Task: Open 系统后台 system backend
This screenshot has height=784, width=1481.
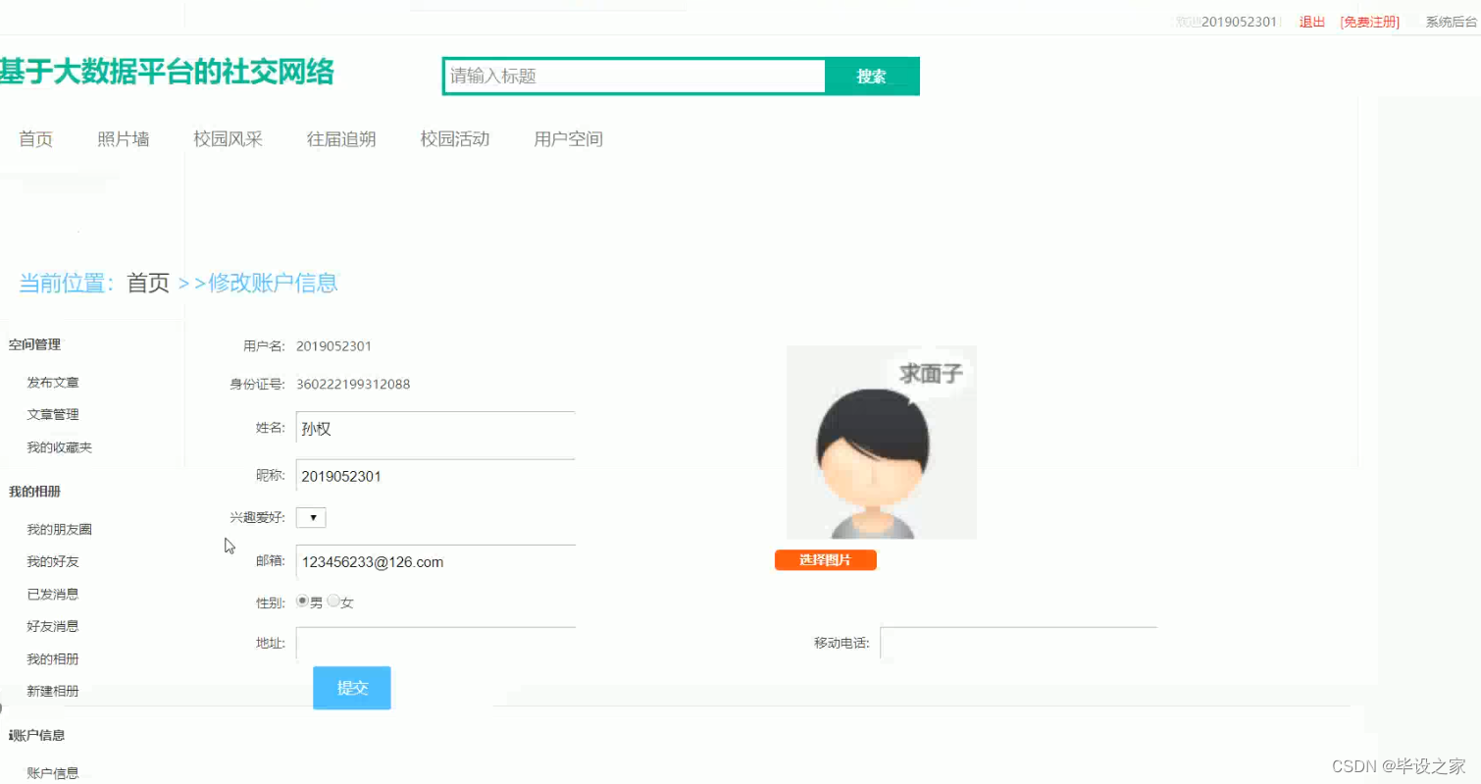Action: click(x=1450, y=22)
